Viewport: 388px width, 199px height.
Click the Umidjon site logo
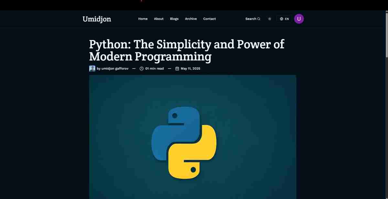point(97,19)
